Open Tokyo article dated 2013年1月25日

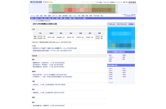tap(49, 67)
